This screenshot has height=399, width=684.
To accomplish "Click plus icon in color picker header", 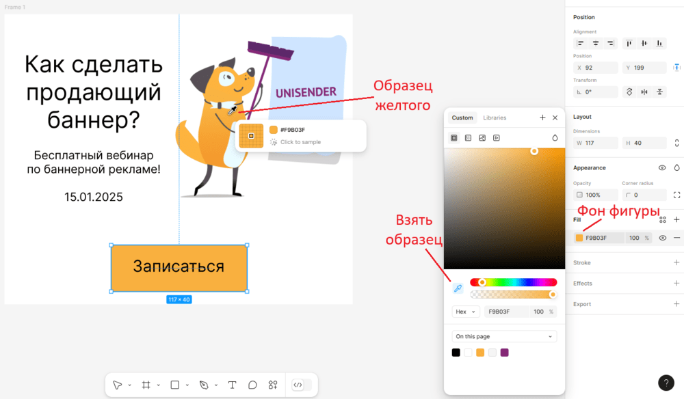I will tap(542, 118).
